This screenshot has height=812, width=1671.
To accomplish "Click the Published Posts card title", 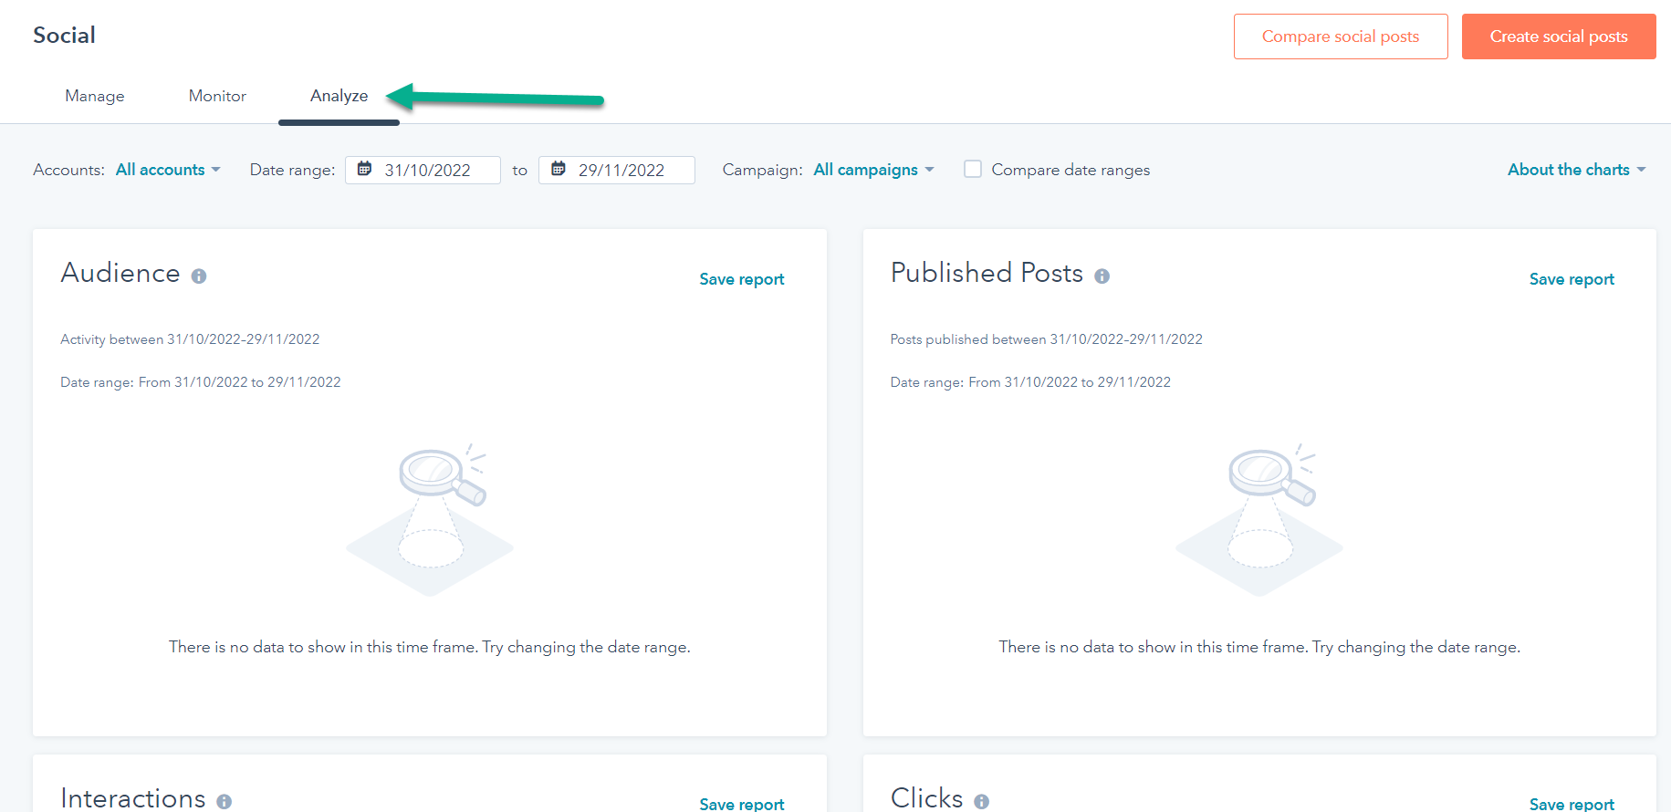I will click(987, 273).
